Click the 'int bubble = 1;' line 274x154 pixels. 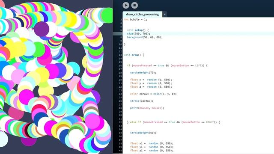pyautogui.click(x=136, y=20)
